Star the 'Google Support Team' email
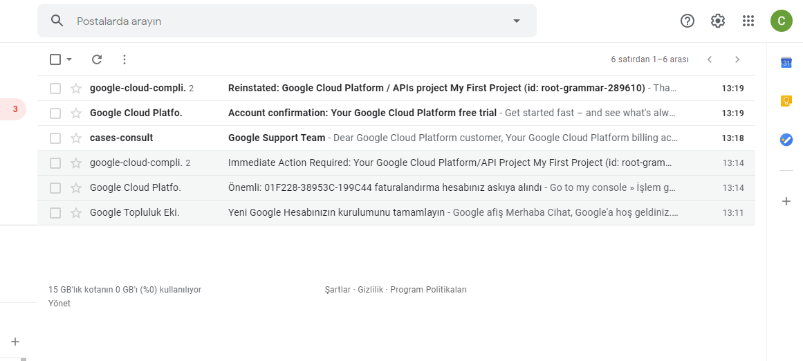 coord(76,138)
